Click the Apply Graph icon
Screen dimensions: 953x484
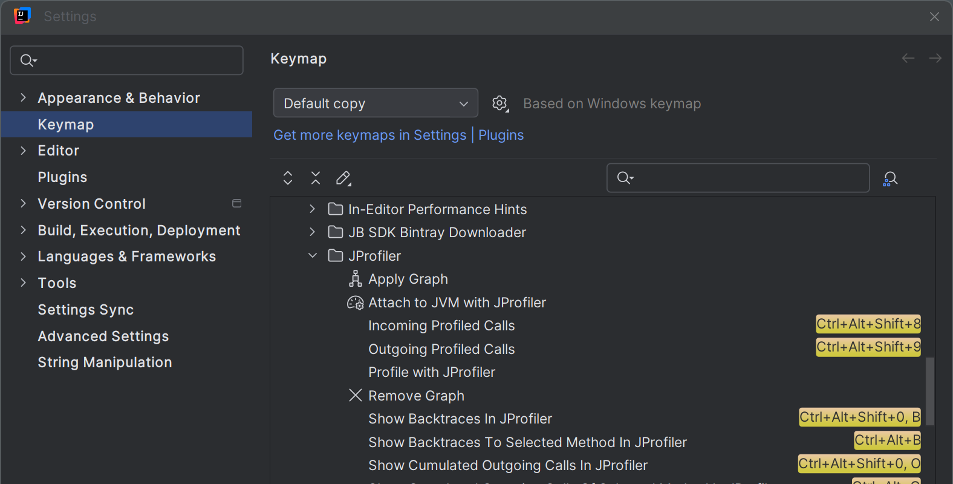point(356,279)
